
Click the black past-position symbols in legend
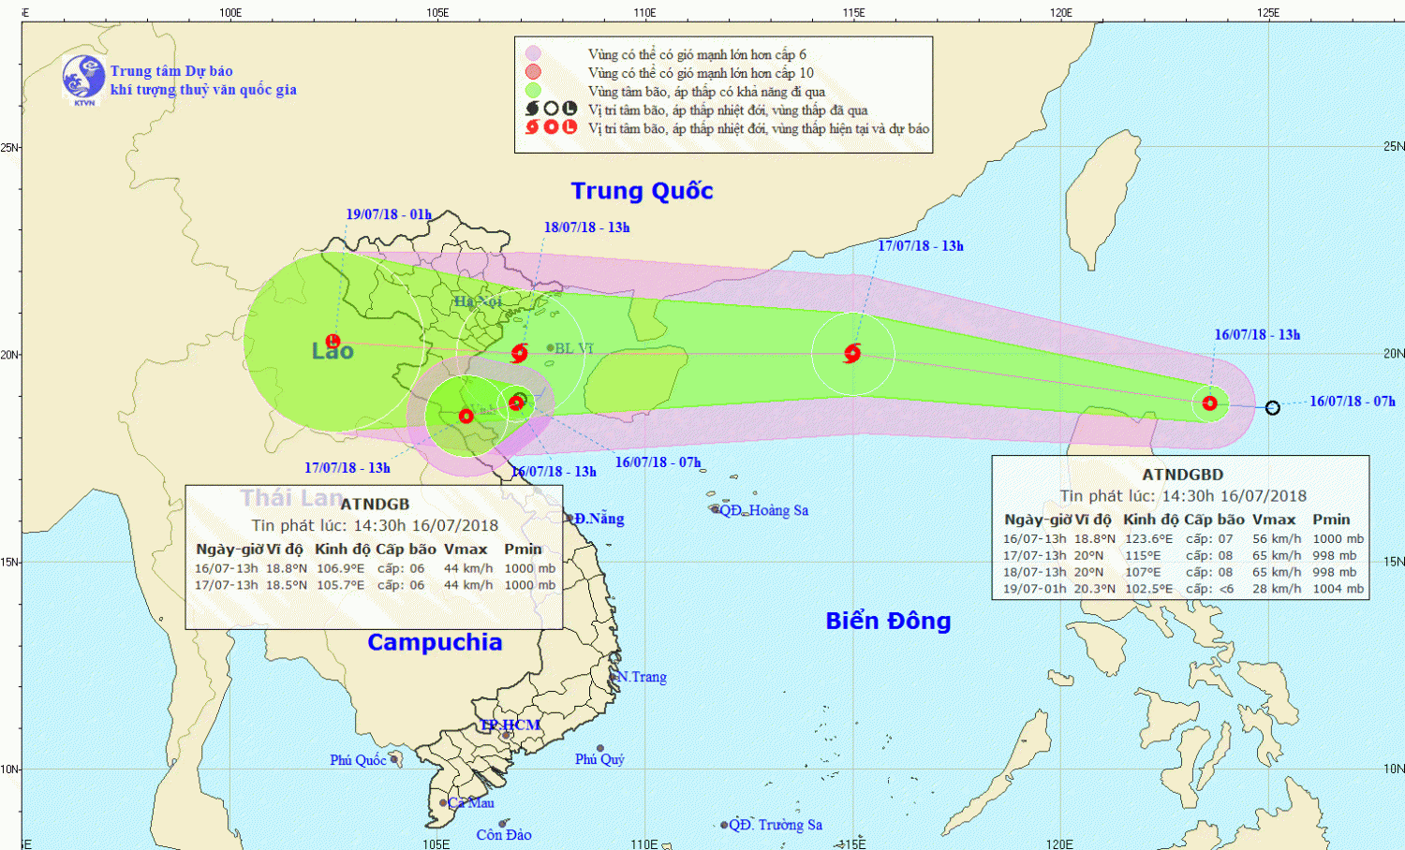click(551, 110)
